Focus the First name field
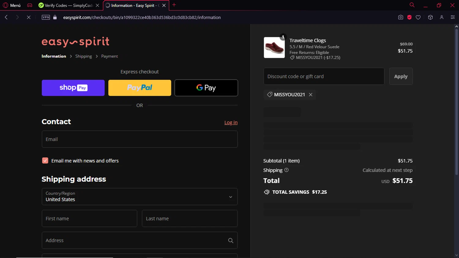Viewport: 459px width, 258px height. point(89,219)
